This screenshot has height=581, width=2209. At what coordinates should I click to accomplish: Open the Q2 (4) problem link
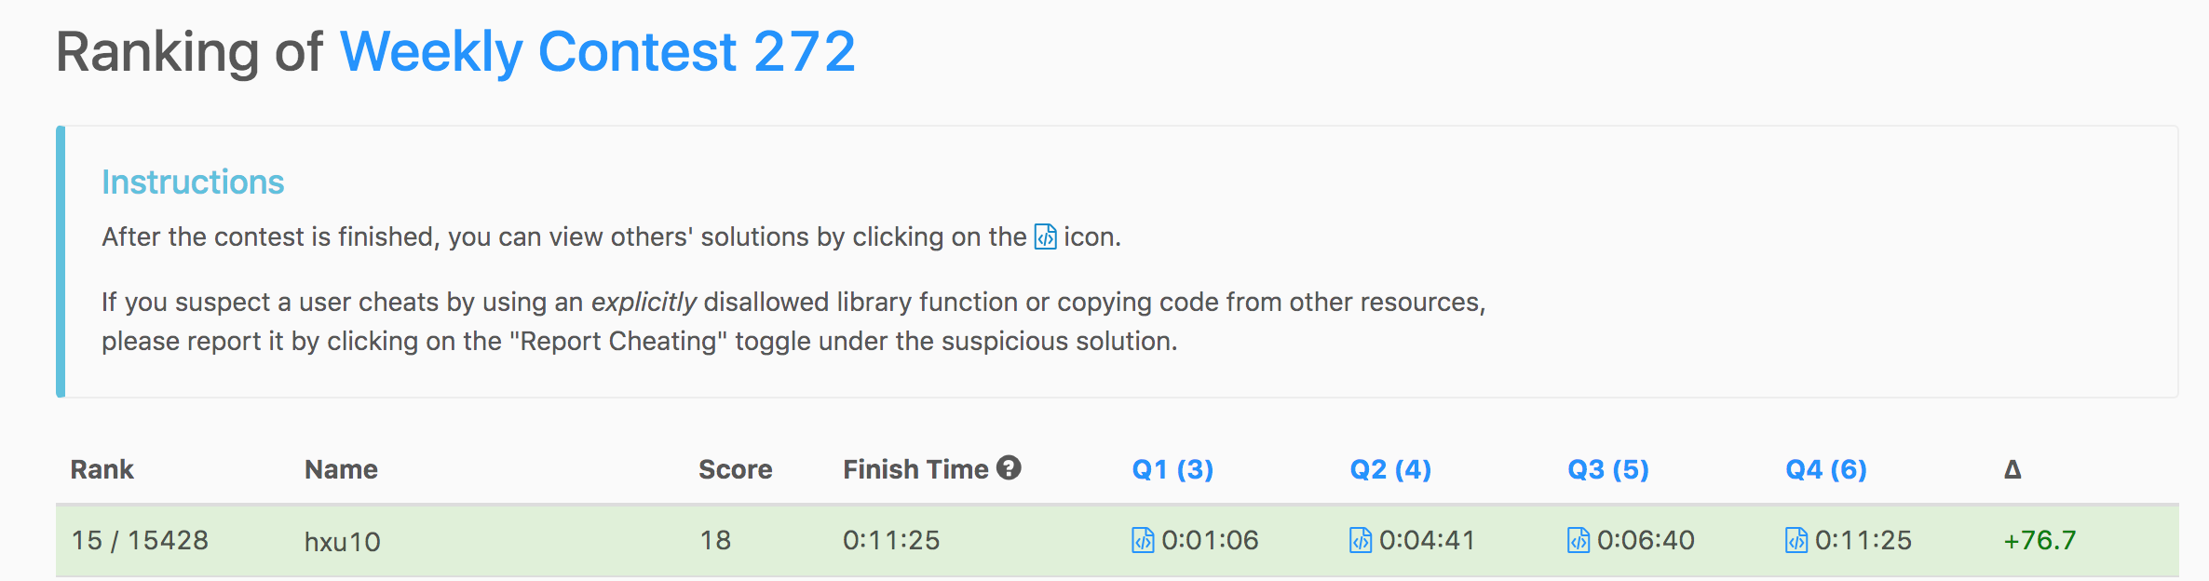pyautogui.click(x=1390, y=469)
